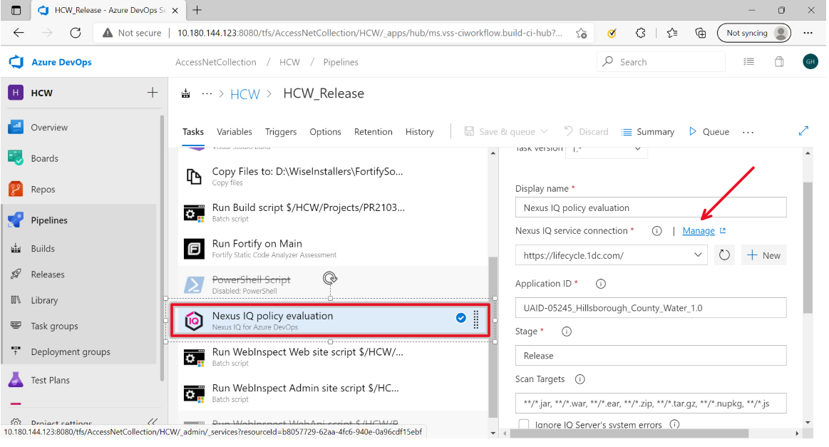Switch to the History tab
This screenshot has width=829, height=447.
(419, 132)
